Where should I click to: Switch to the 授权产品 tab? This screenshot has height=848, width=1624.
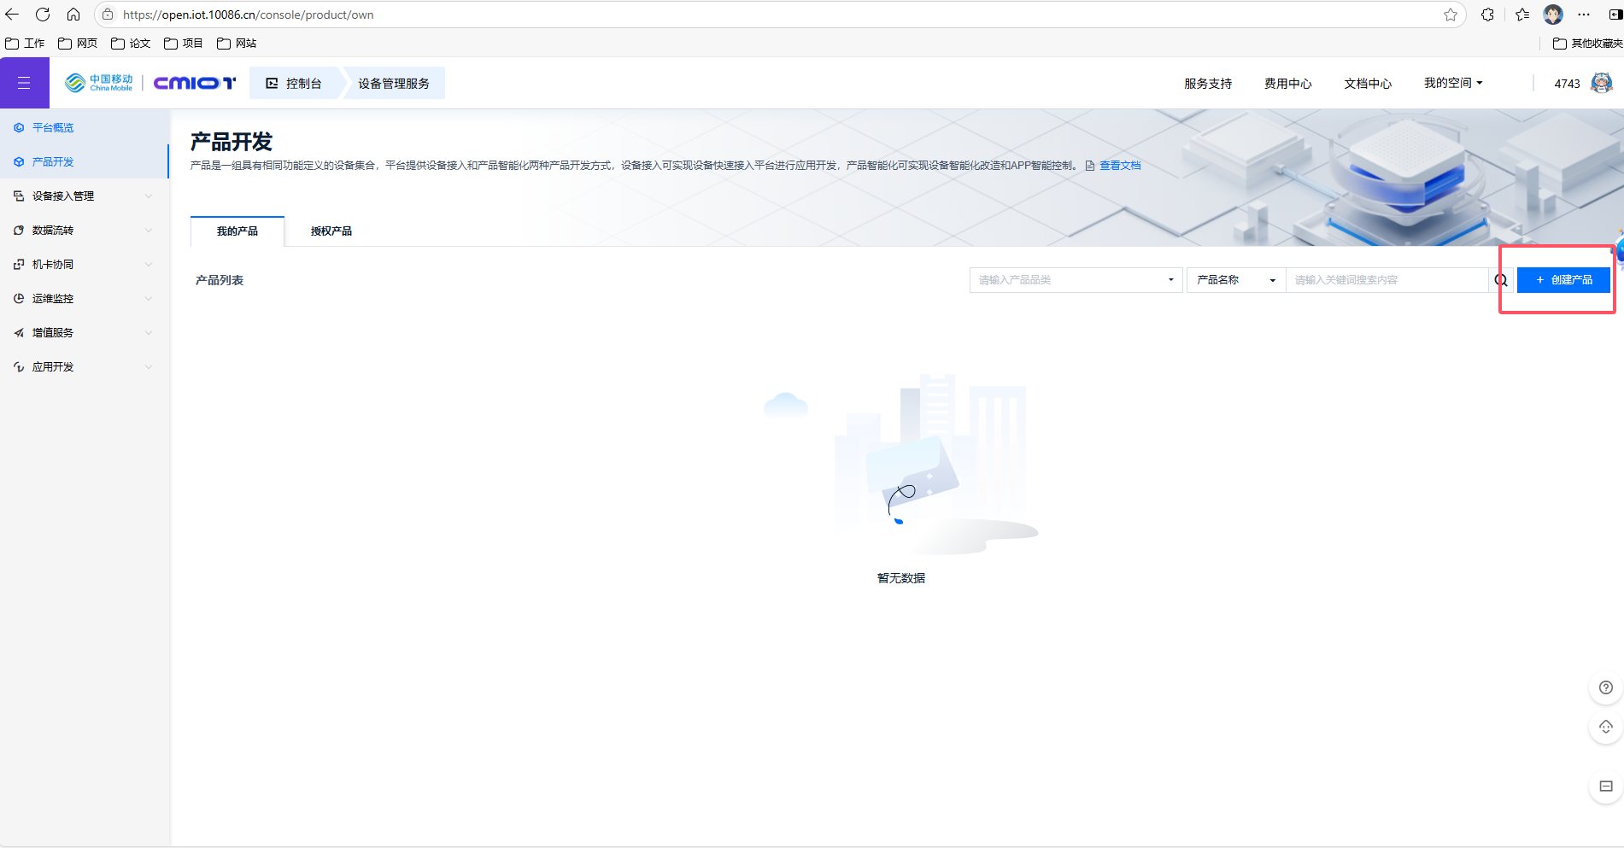coord(330,231)
